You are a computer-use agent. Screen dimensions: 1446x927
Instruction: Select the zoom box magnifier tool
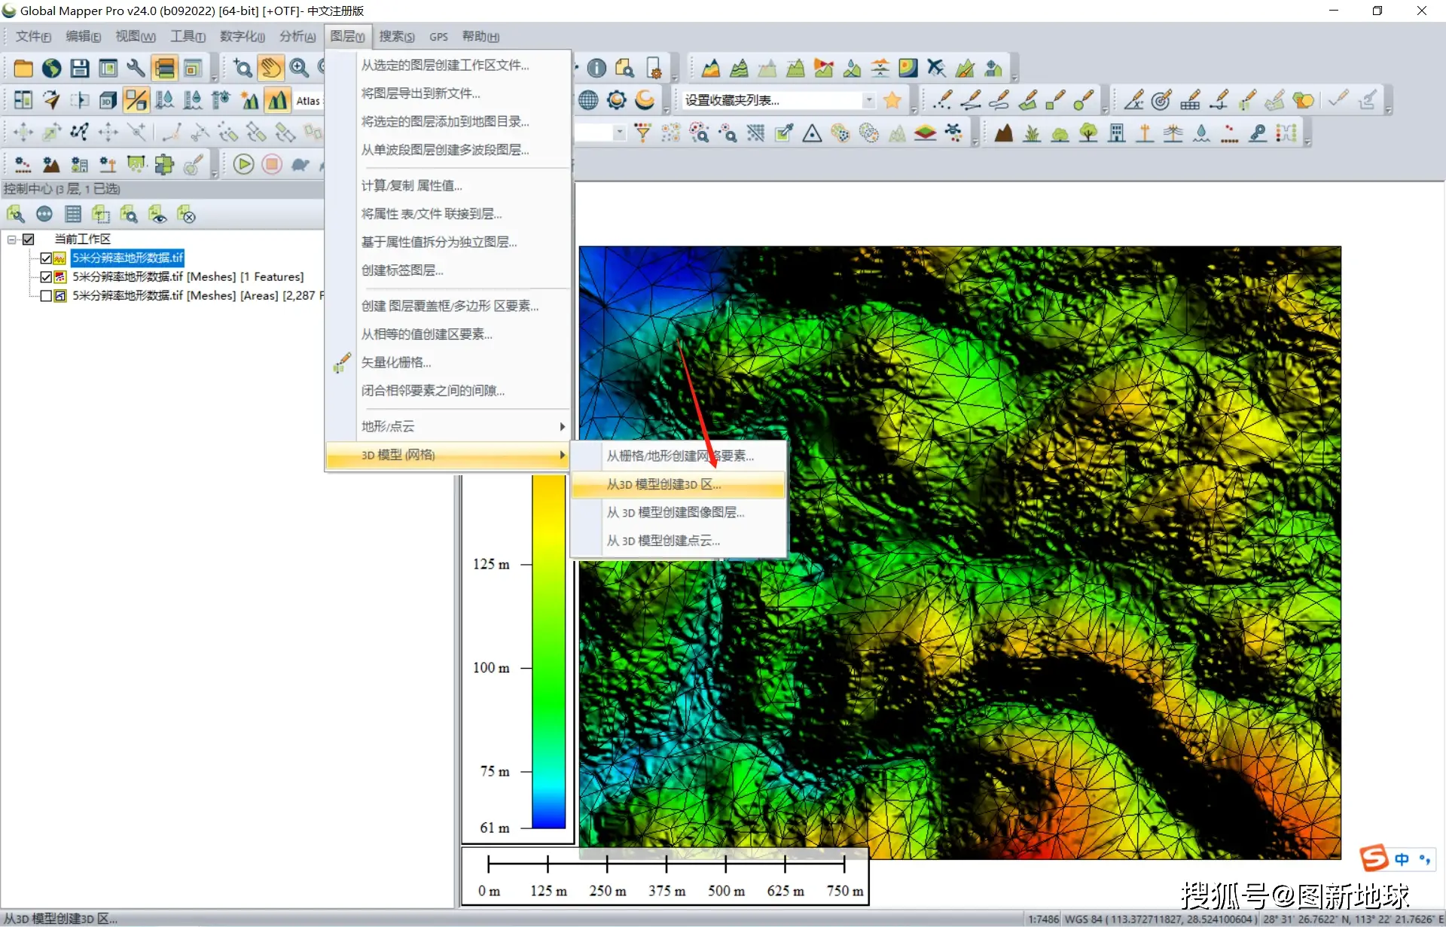pyautogui.click(x=243, y=69)
